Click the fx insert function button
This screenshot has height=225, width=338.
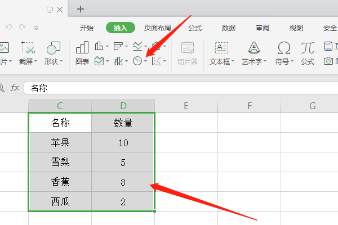pyautogui.click(x=15, y=88)
